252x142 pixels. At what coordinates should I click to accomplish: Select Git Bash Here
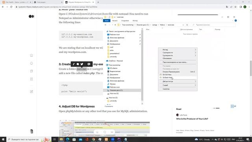click(x=178, y=78)
